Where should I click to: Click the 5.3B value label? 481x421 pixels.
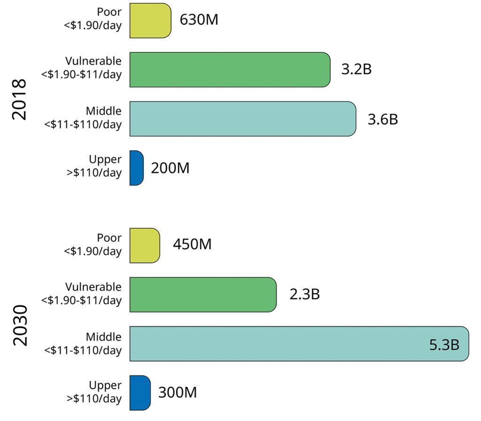[x=444, y=344]
